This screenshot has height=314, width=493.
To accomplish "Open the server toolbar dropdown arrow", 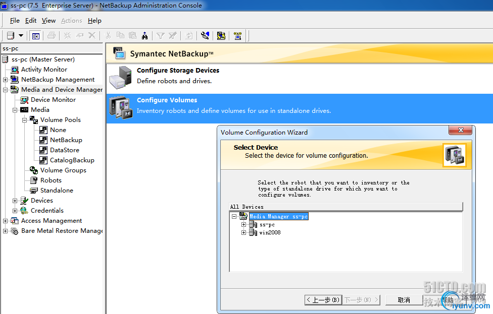I will pos(21,35).
